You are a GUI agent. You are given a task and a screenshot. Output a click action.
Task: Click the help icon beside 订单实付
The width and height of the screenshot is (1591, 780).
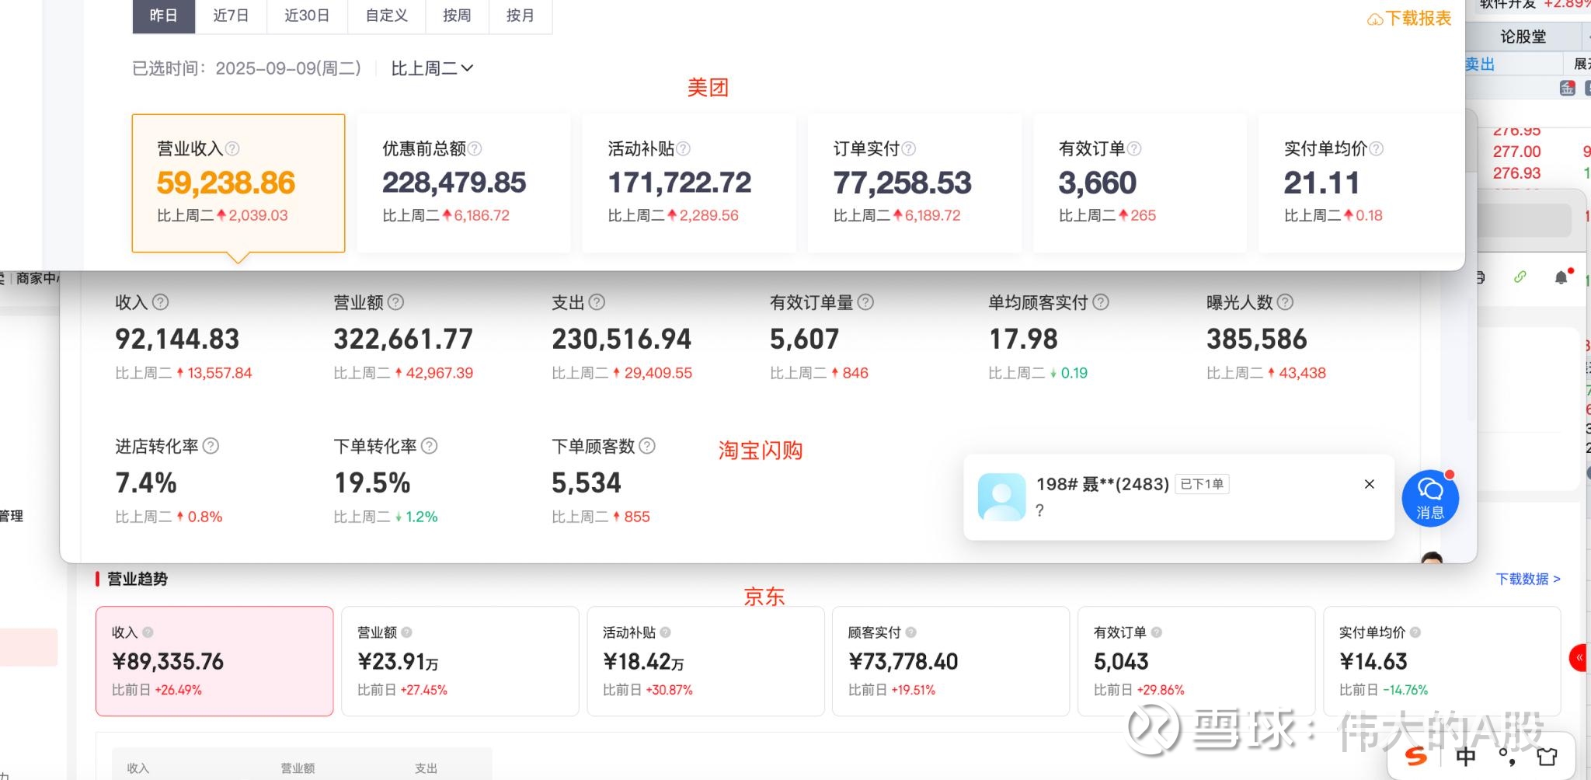click(908, 148)
